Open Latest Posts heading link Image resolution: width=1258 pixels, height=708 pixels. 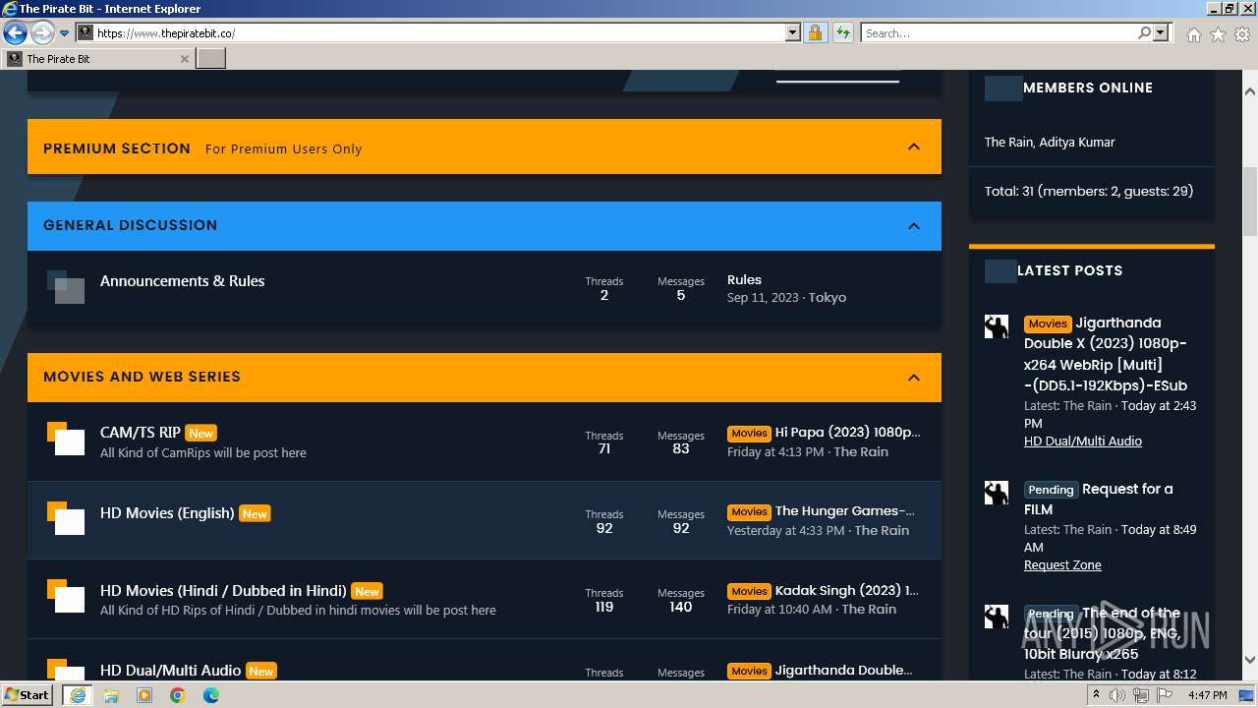[1069, 270]
